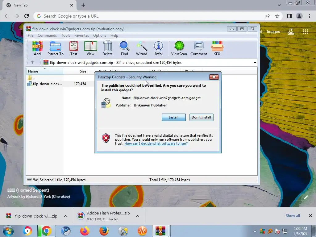Open Chrome tab search chevron
The width and height of the screenshot is (316, 237).
tap(279, 5)
